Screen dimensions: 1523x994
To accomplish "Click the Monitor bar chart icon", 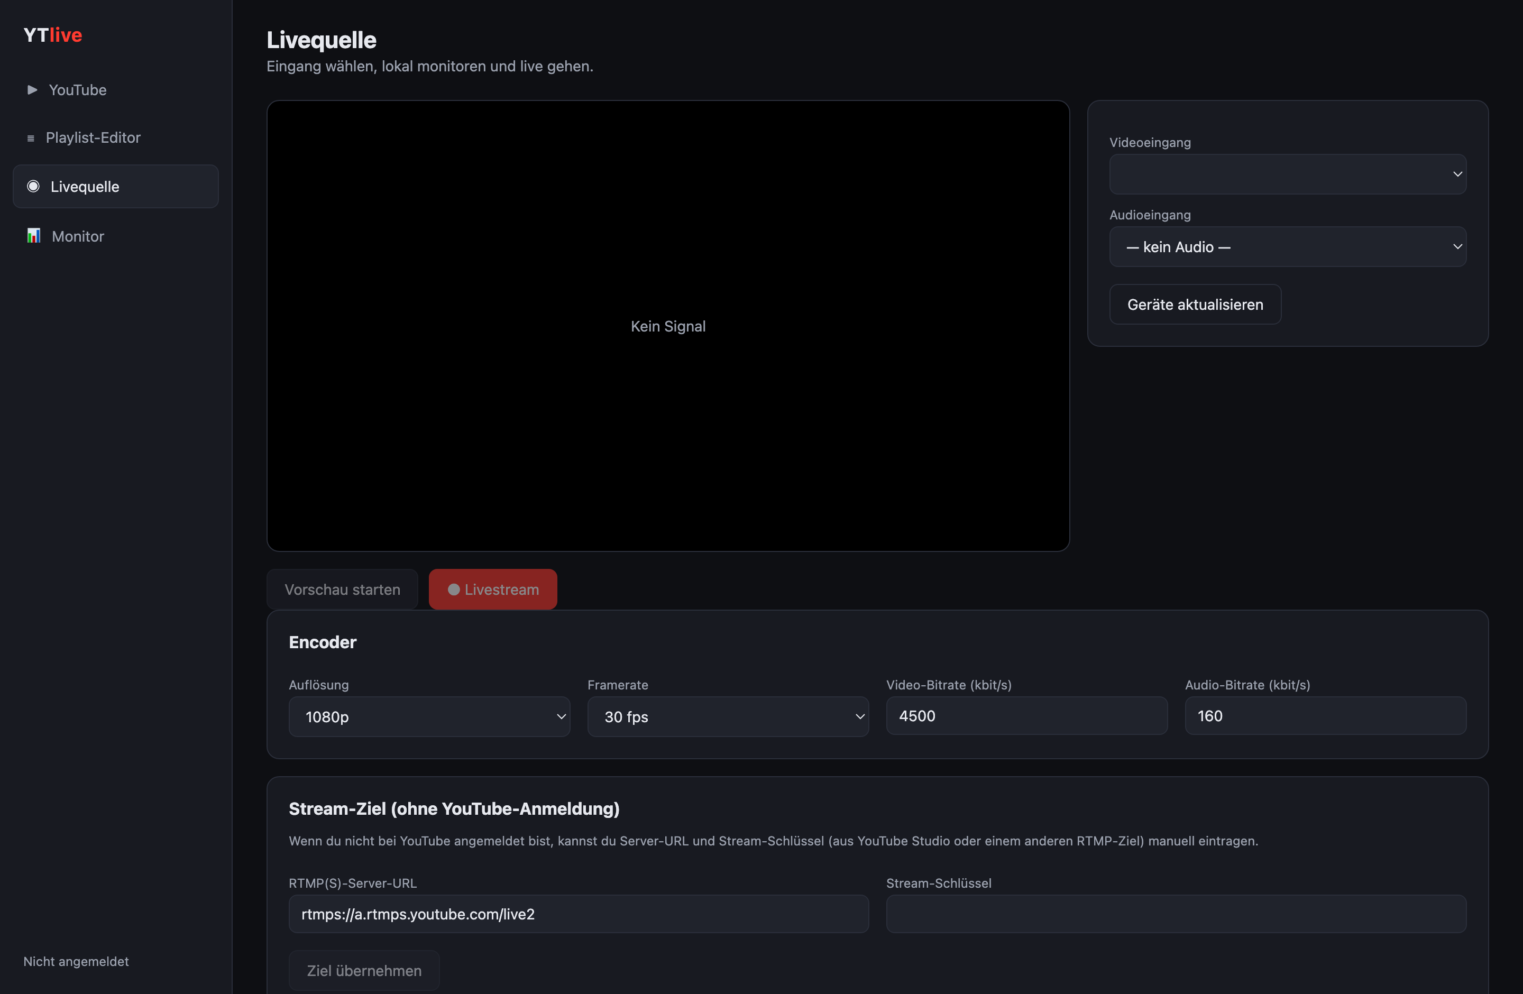I will click(x=34, y=235).
